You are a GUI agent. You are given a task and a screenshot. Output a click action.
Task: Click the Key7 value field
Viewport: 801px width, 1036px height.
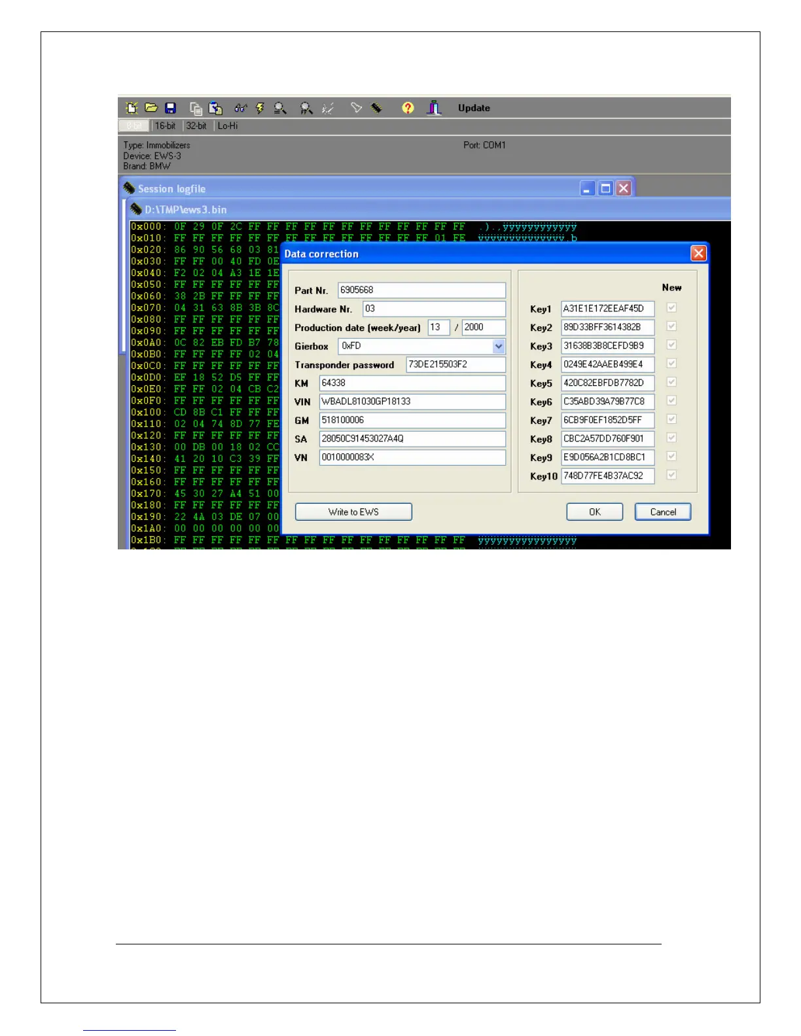pos(608,420)
